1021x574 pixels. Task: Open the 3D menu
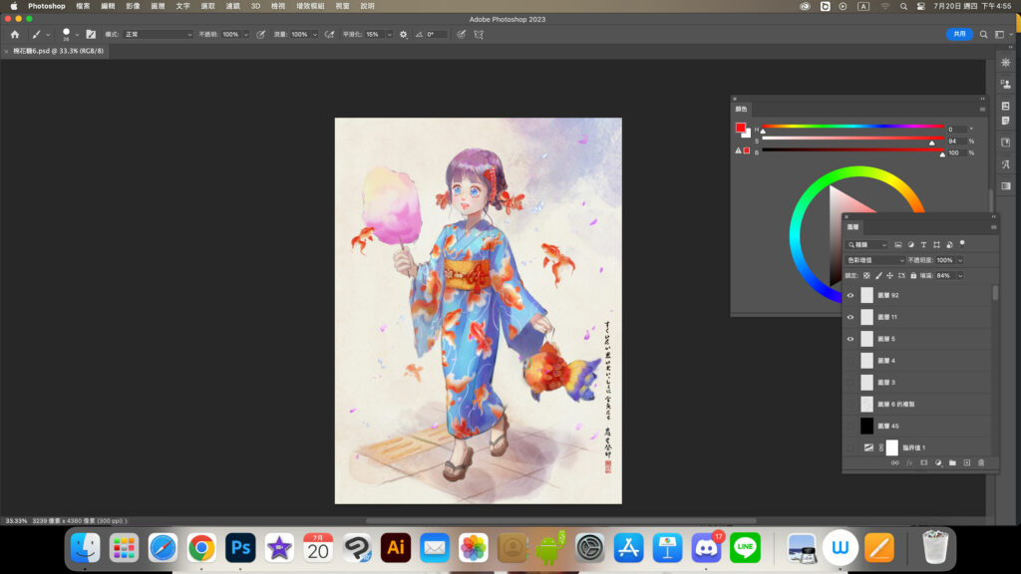click(x=256, y=6)
